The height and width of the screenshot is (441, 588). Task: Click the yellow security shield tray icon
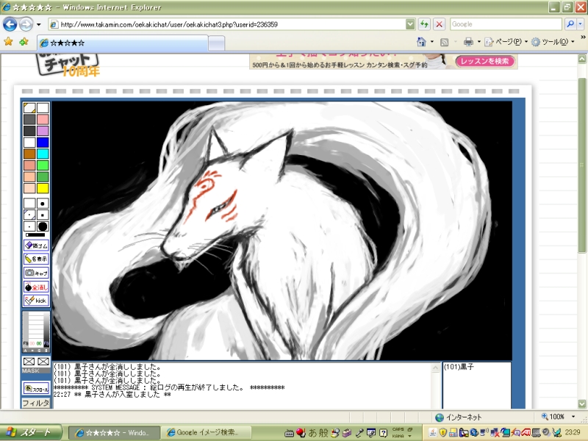pos(442,432)
